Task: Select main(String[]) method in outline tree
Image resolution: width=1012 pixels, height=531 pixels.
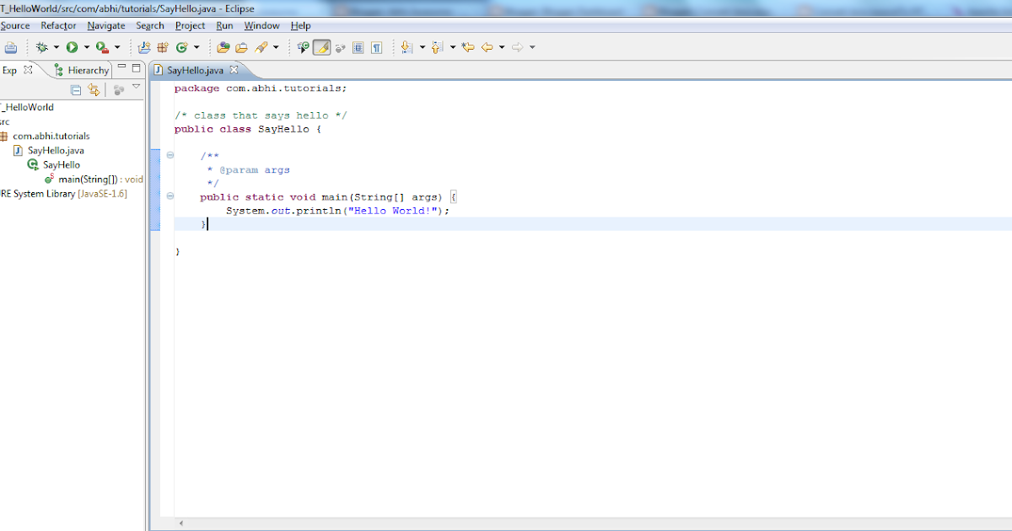Action: 93,180
